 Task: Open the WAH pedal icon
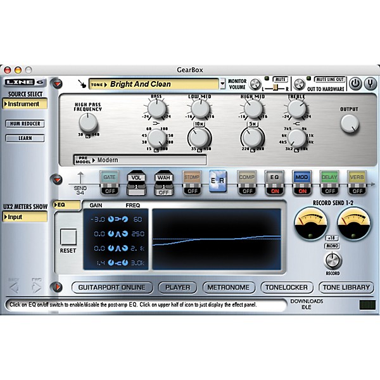click(163, 177)
